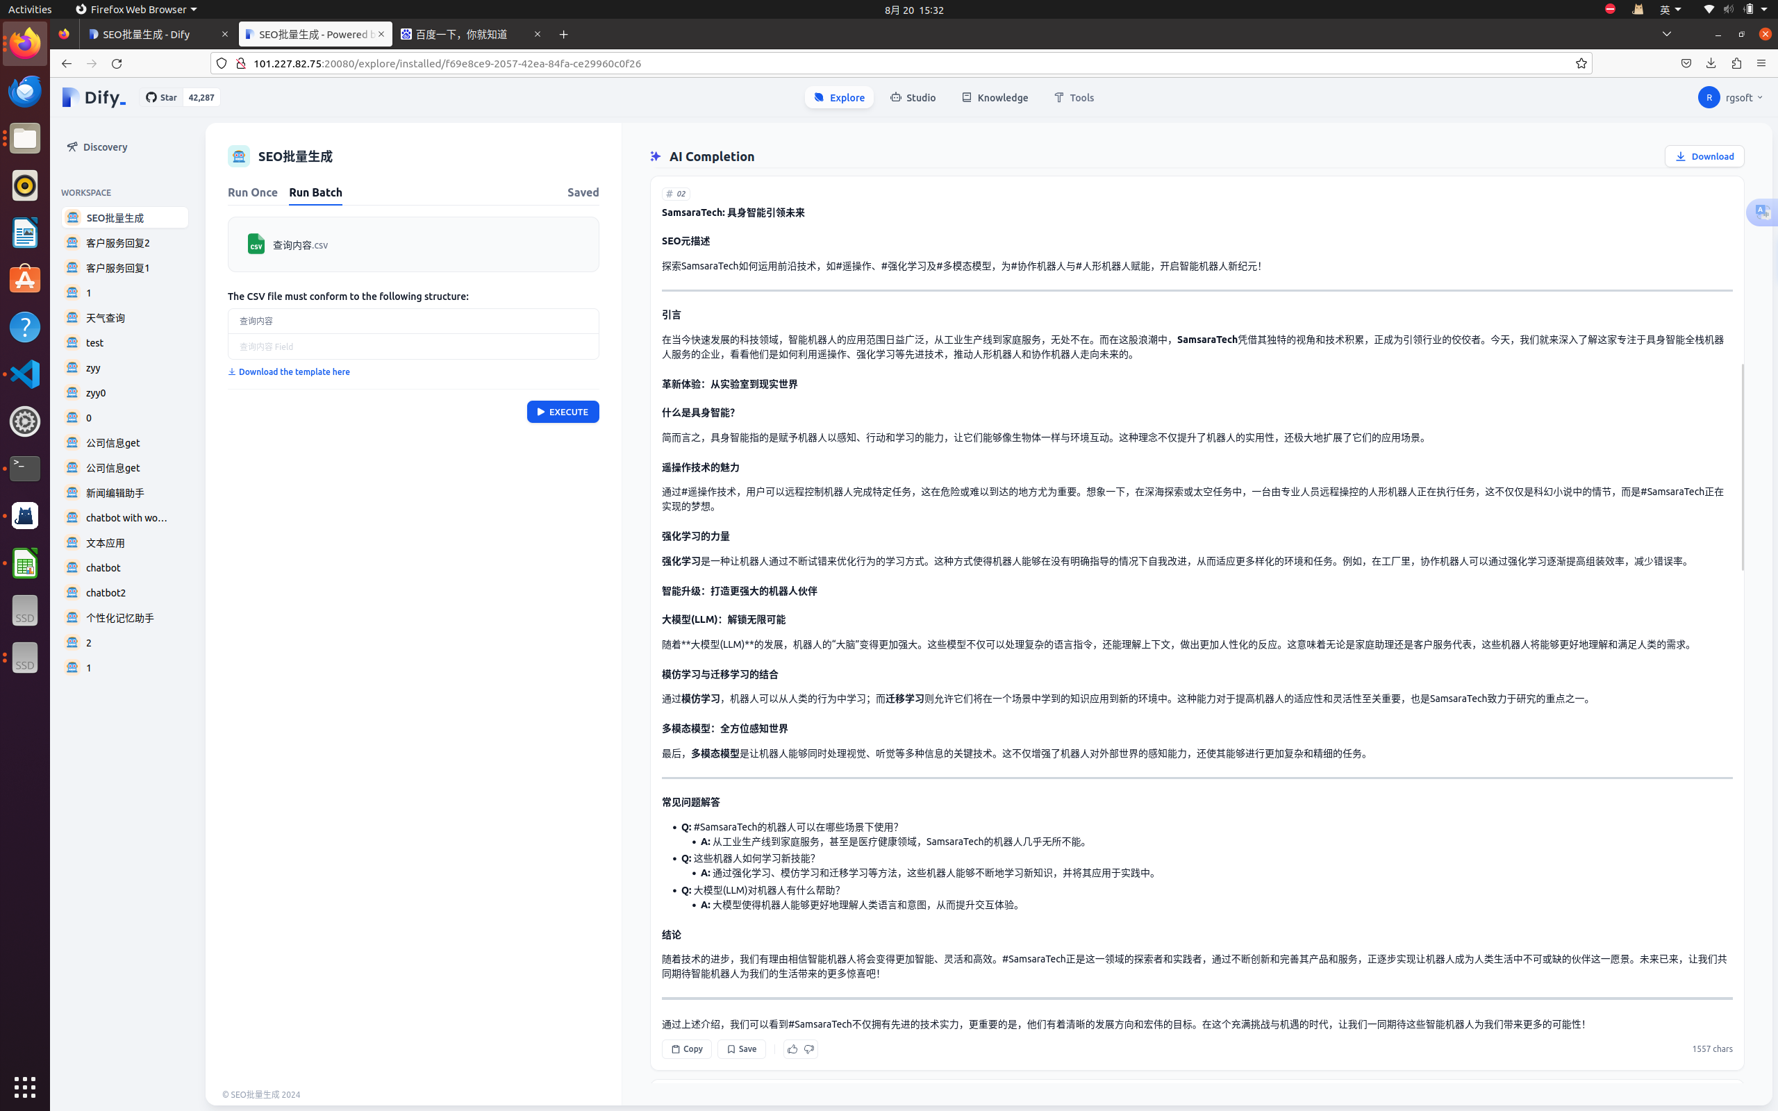Click the translate floating icon at right edge
This screenshot has height=1111, width=1778.
(x=1763, y=213)
